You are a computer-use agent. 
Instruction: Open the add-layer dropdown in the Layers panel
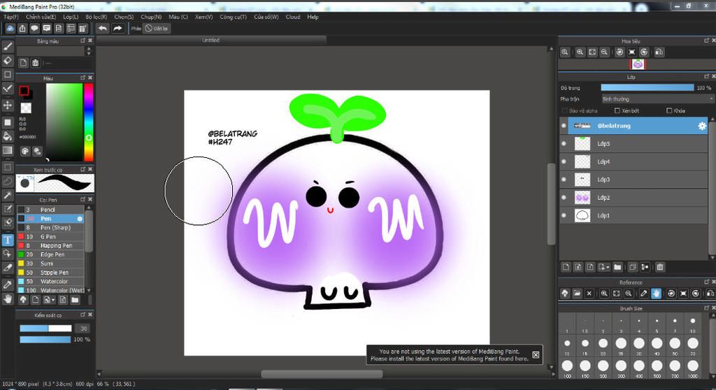608,267
